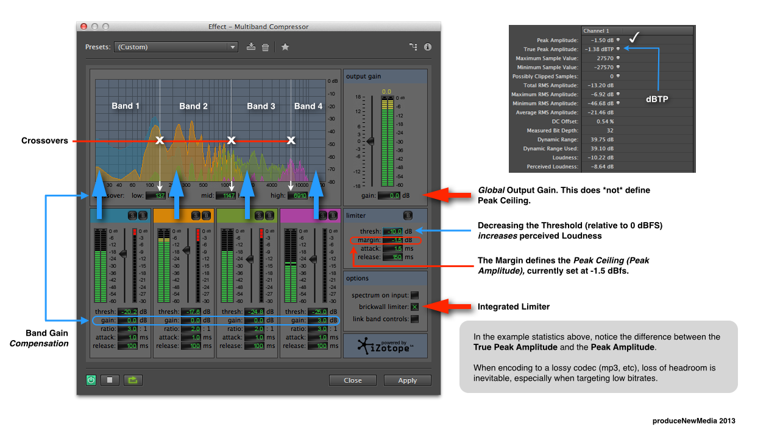780x438 pixels.
Task: Bypass the limiter with its B button
Action: click(408, 215)
